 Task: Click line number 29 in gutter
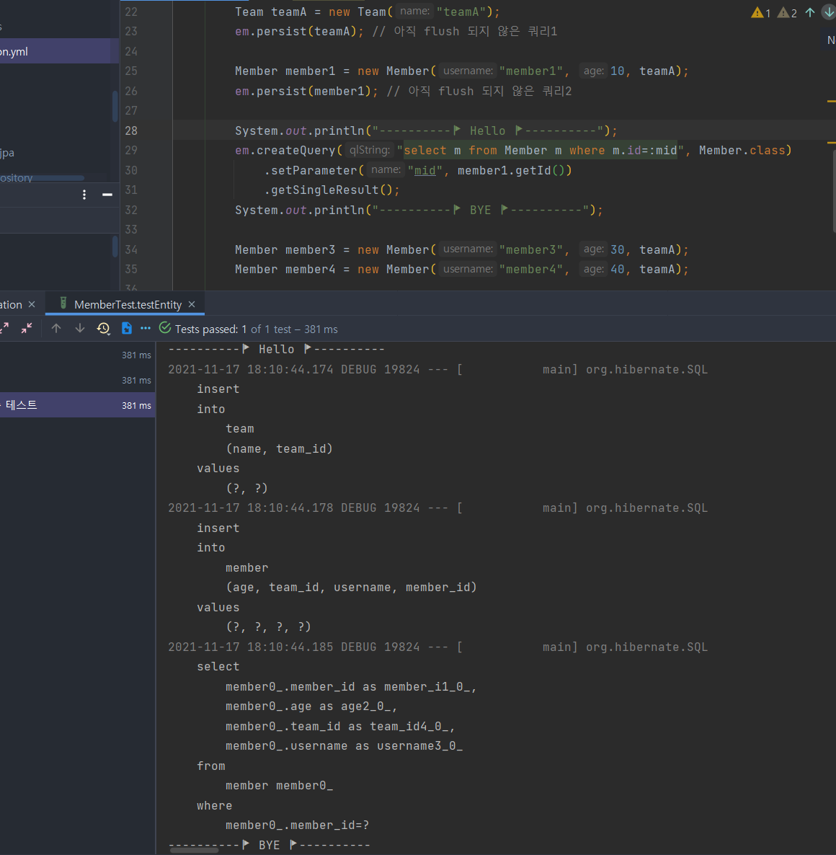coord(131,151)
